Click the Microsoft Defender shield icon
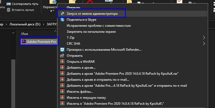This screenshot has width=215, height=108. 62,50
